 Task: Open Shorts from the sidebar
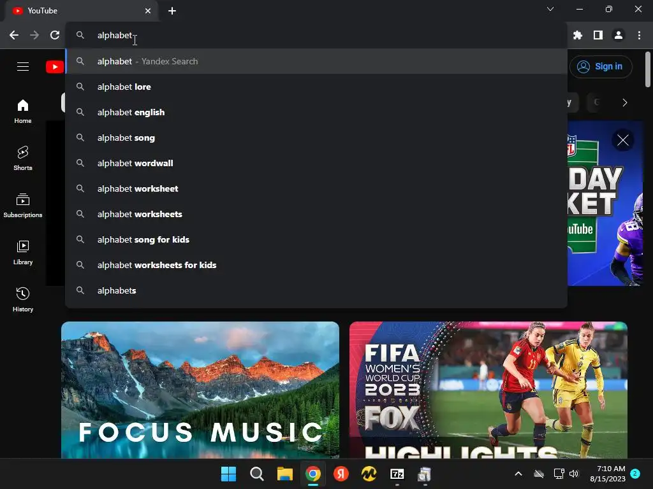pos(23,159)
